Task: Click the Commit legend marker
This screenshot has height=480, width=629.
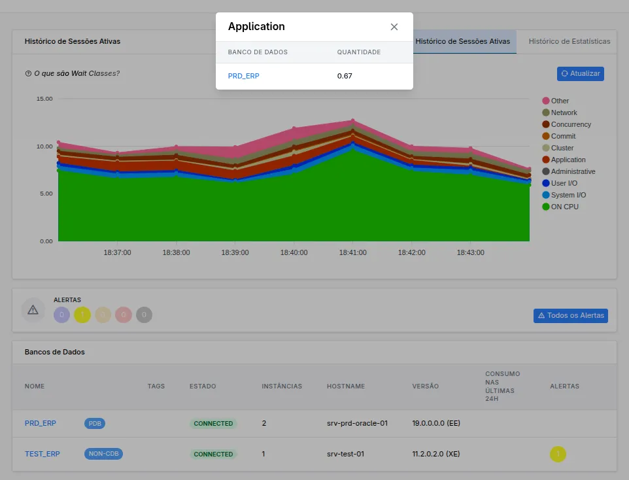Action: click(x=546, y=136)
